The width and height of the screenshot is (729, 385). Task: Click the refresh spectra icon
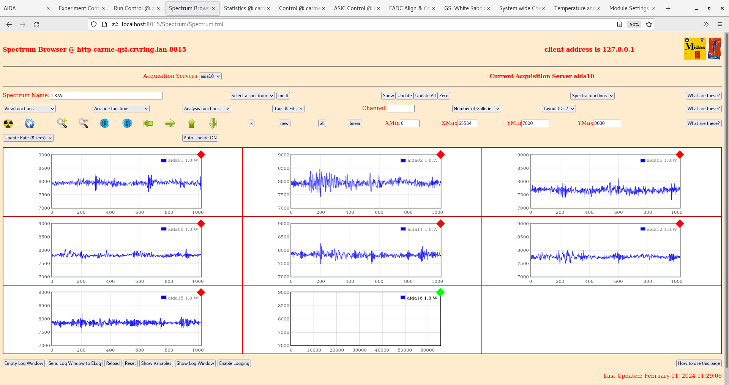tap(30, 123)
